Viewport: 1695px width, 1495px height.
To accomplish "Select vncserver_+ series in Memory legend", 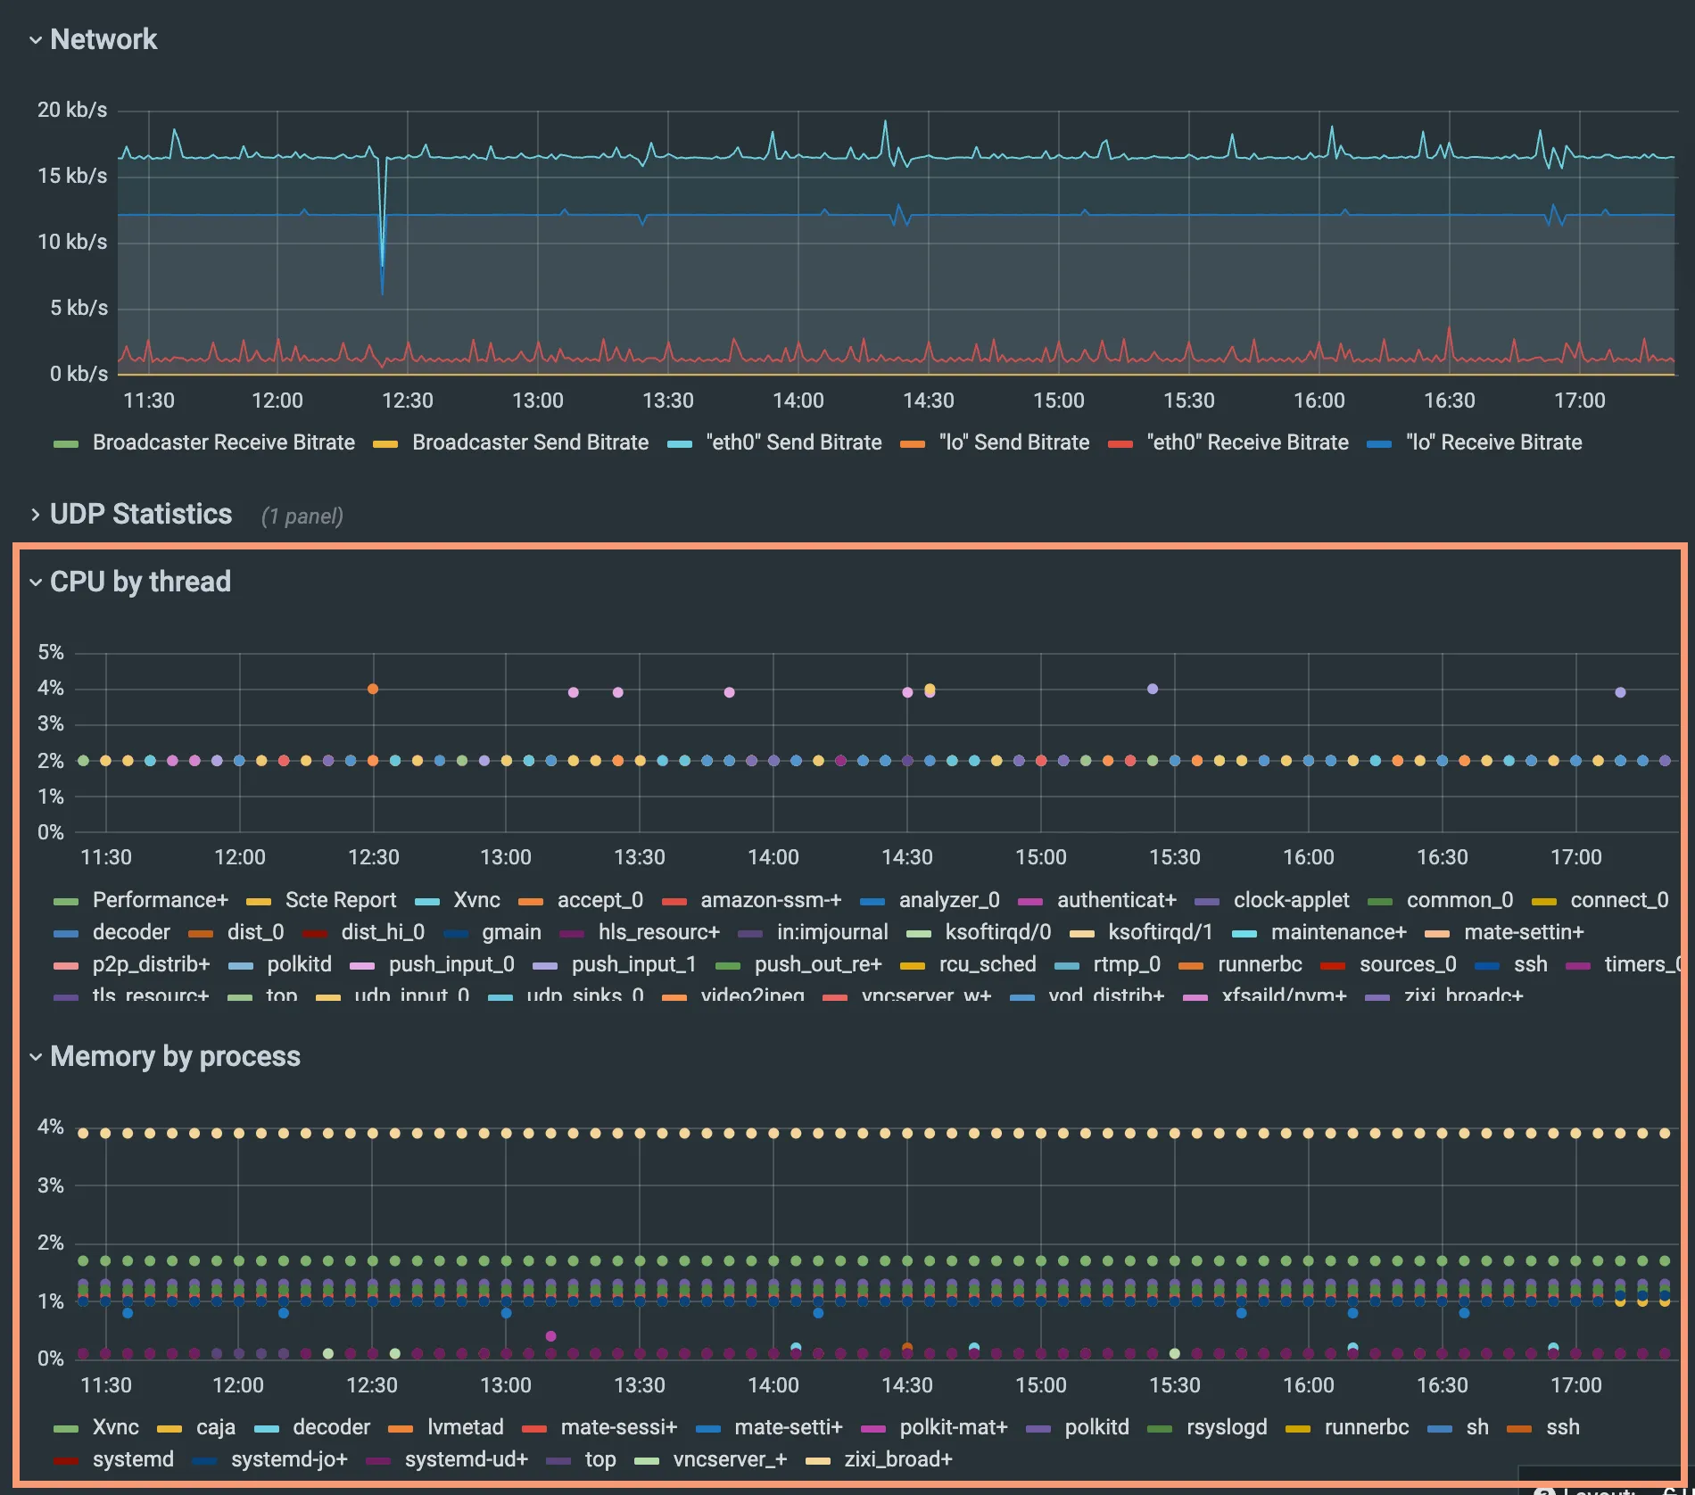I will pyautogui.click(x=730, y=1459).
